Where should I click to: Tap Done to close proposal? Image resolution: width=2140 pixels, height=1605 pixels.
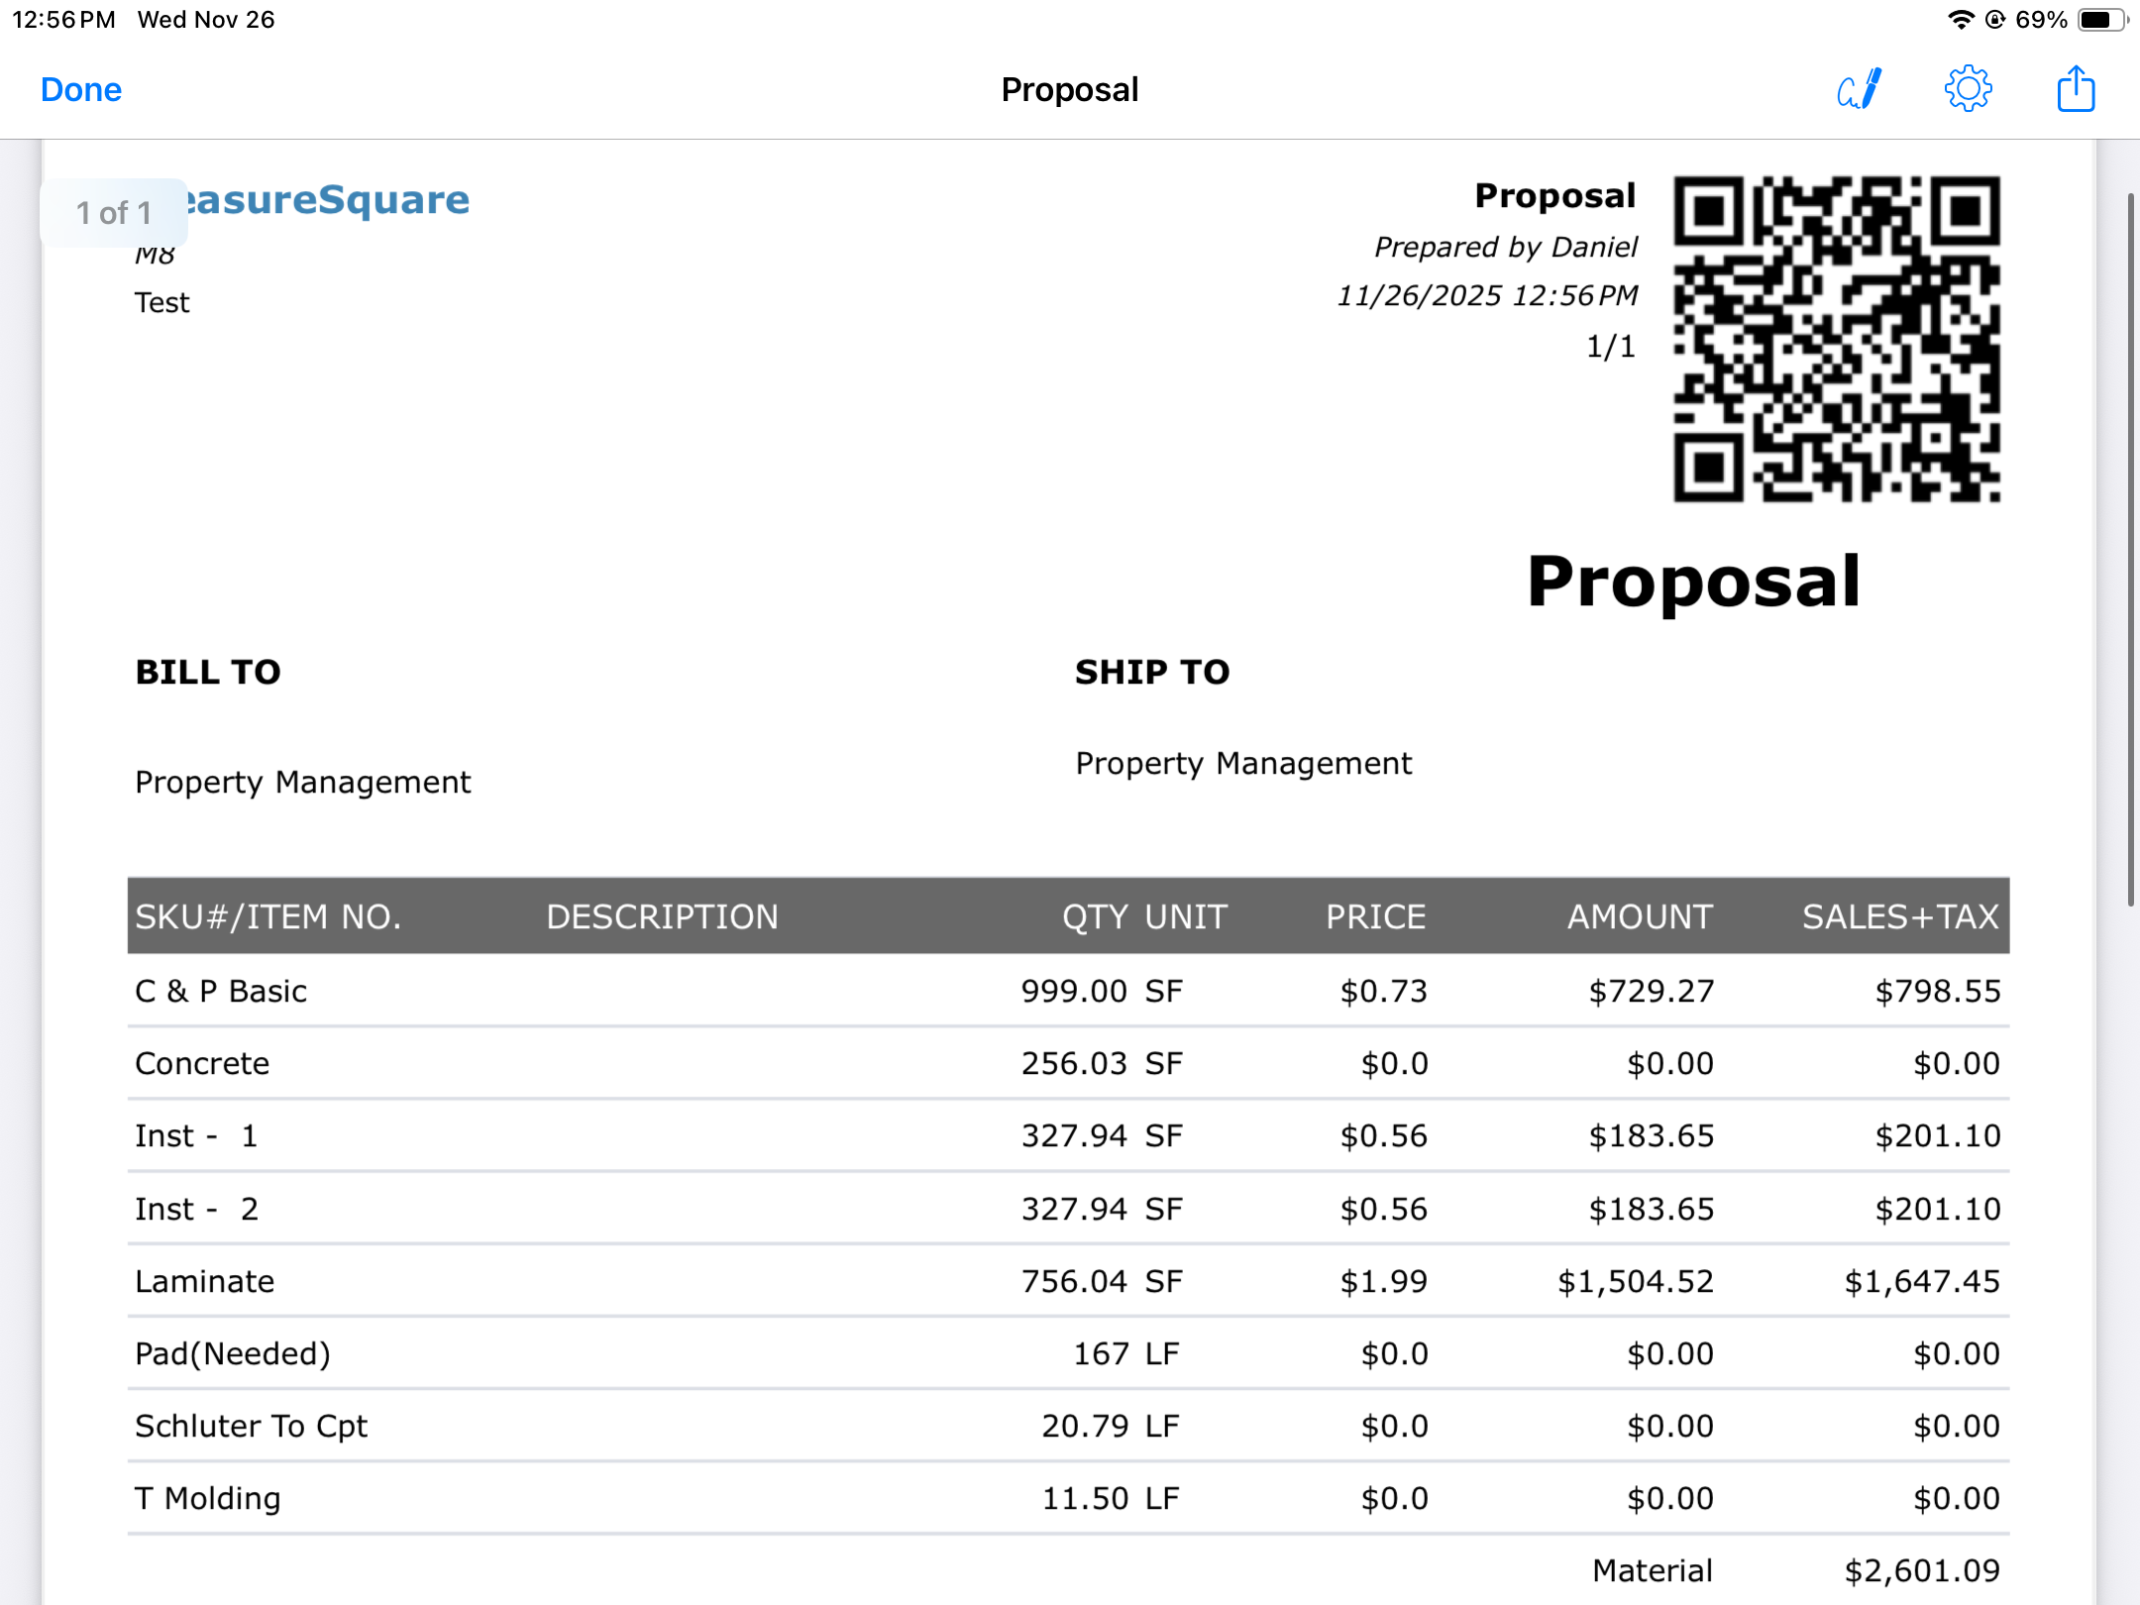click(x=81, y=89)
